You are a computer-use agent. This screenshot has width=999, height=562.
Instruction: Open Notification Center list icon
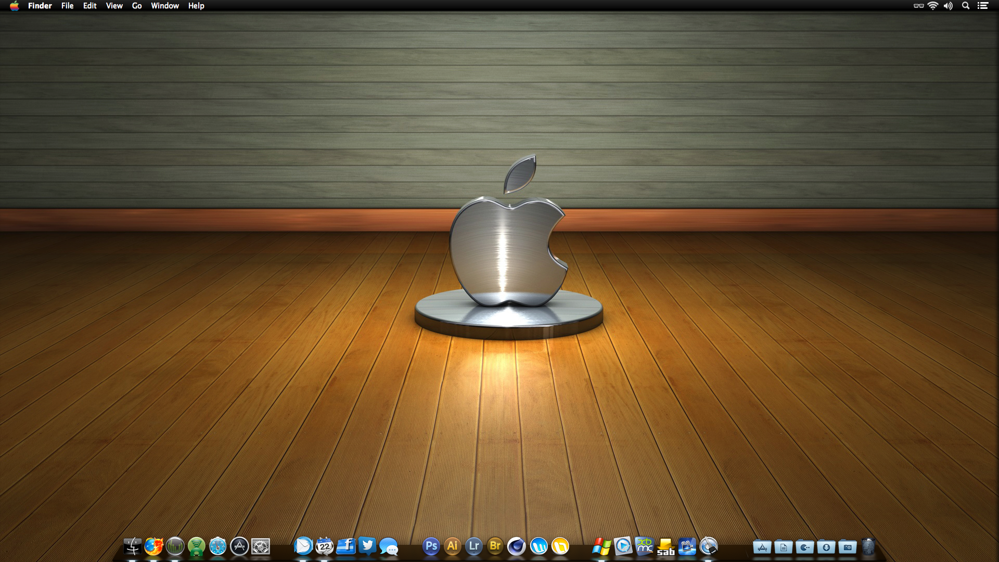tap(982, 6)
